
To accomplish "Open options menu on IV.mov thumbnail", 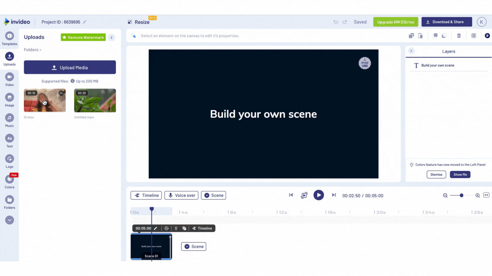I will point(61,93).
